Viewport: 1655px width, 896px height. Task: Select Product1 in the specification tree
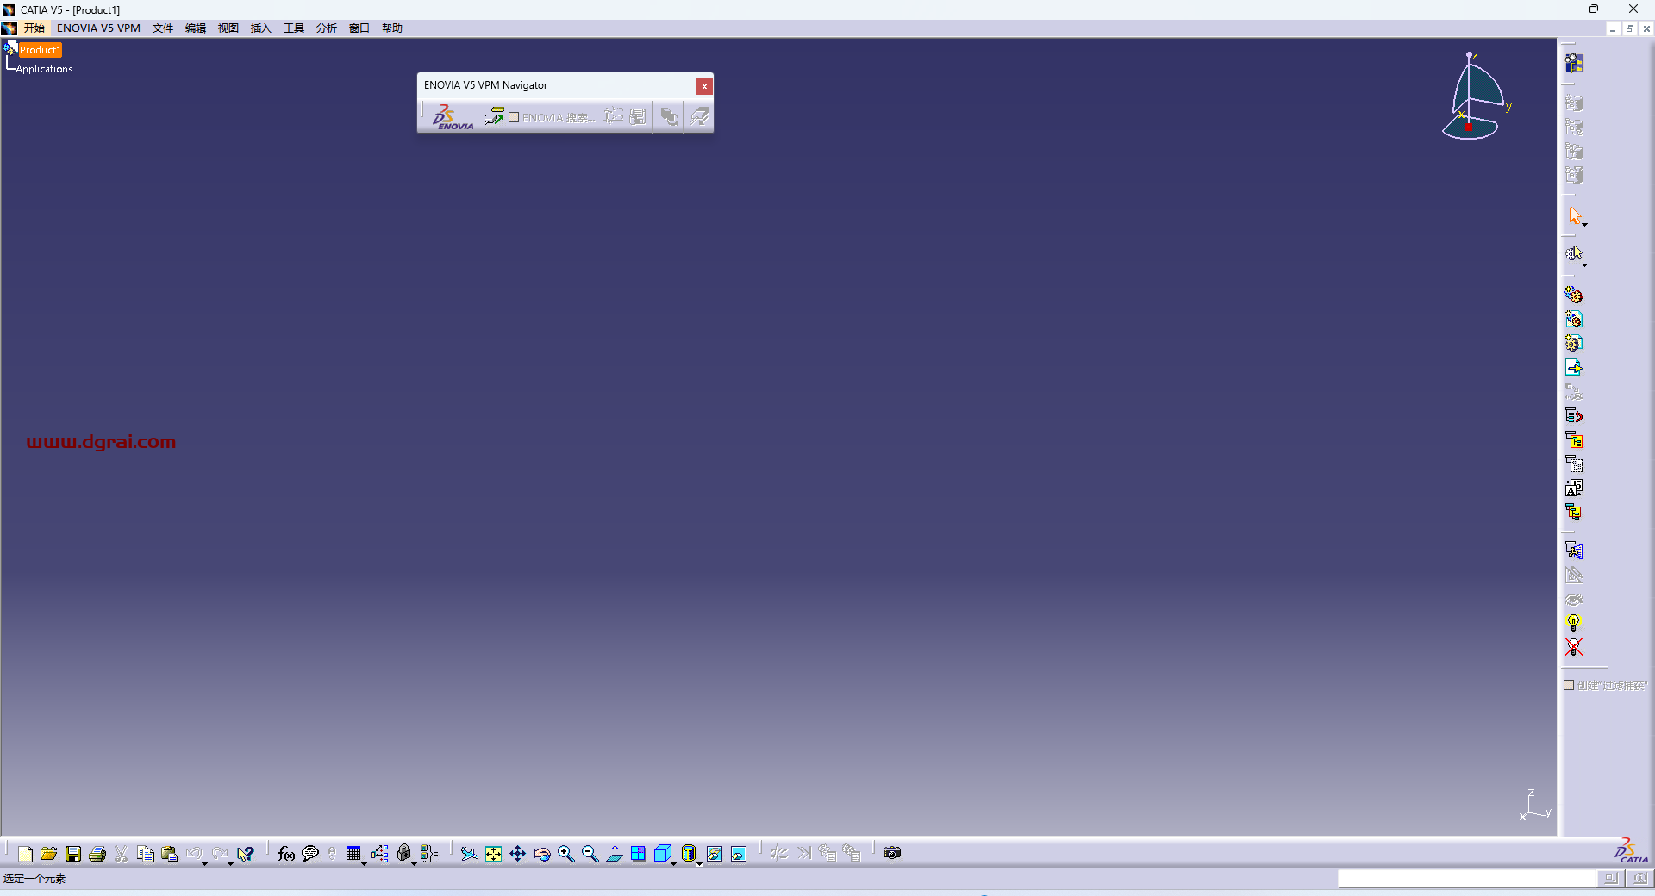[x=40, y=50]
